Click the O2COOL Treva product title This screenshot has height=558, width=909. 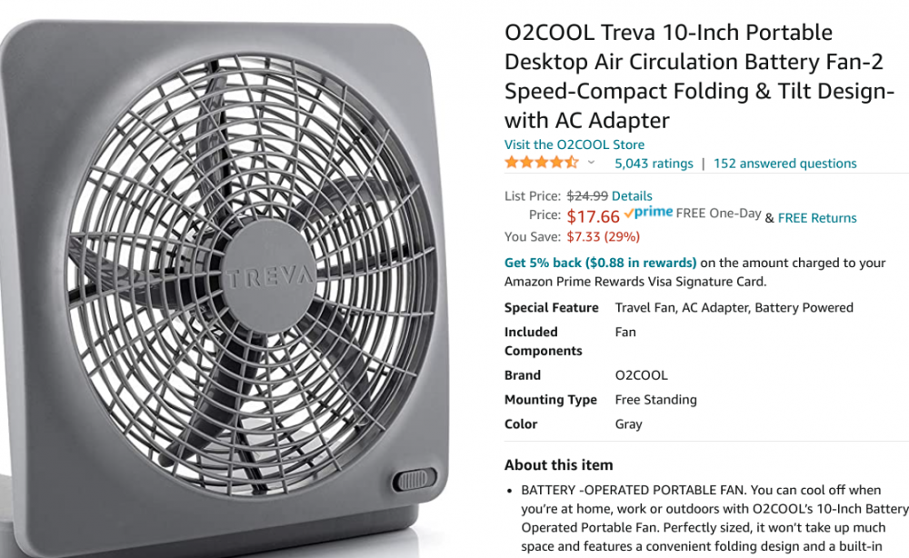tap(699, 76)
